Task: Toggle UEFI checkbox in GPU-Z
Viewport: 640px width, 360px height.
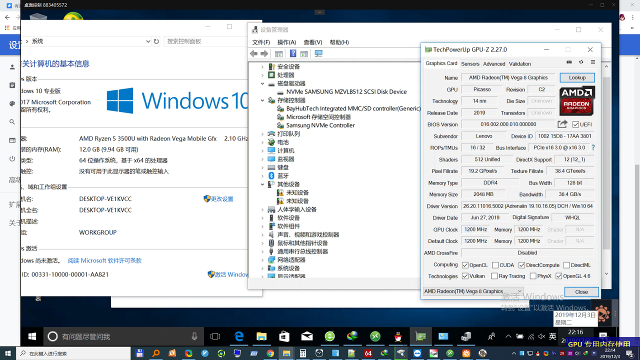Action: (x=575, y=124)
